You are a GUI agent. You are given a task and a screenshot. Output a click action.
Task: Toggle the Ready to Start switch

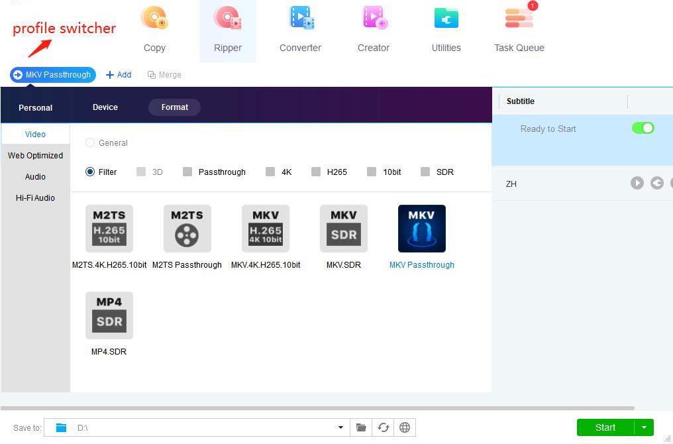[x=643, y=129]
